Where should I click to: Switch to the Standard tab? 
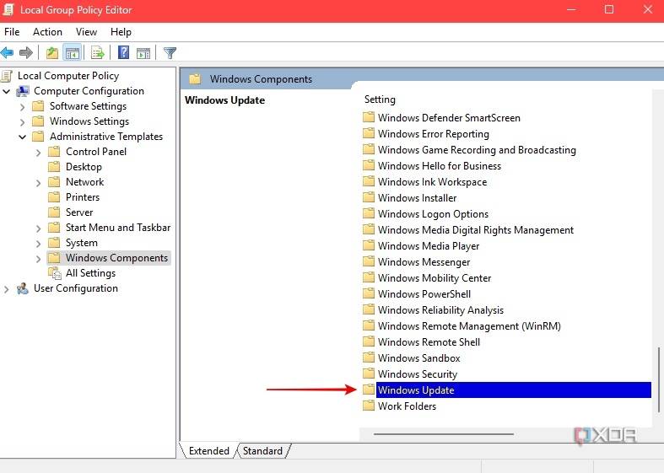pos(262,451)
